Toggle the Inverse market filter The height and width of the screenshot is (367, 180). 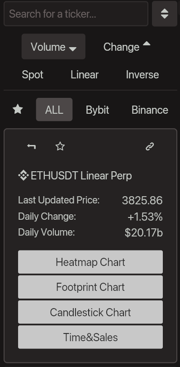142,75
